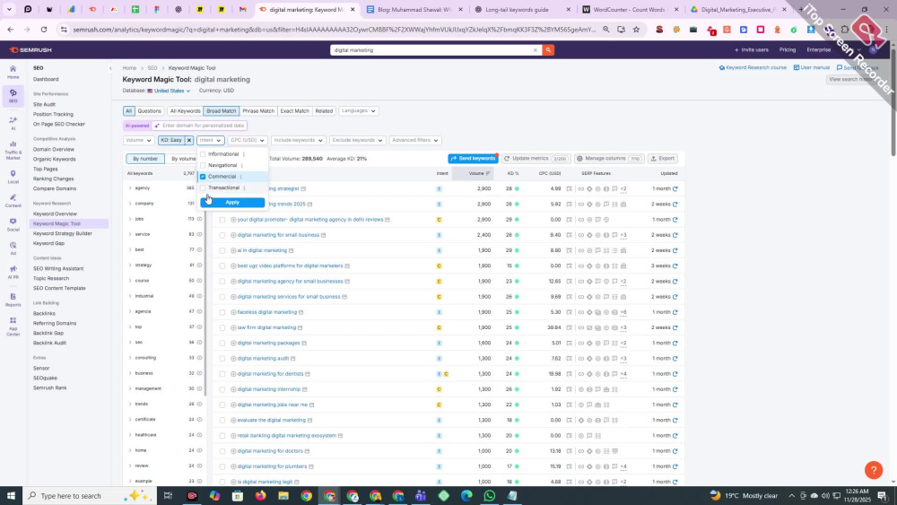Viewport: 897px width, 505px height.
Task: Add ai in digital marketing to list
Action: pyautogui.click(x=233, y=250)
